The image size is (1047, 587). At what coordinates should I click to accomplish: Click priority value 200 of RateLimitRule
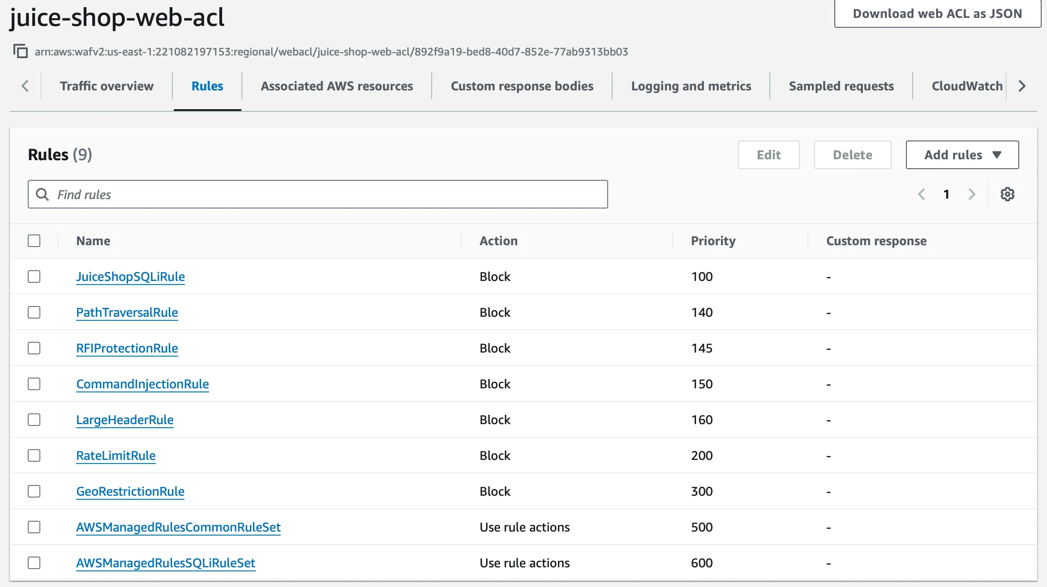click(702, 455)
